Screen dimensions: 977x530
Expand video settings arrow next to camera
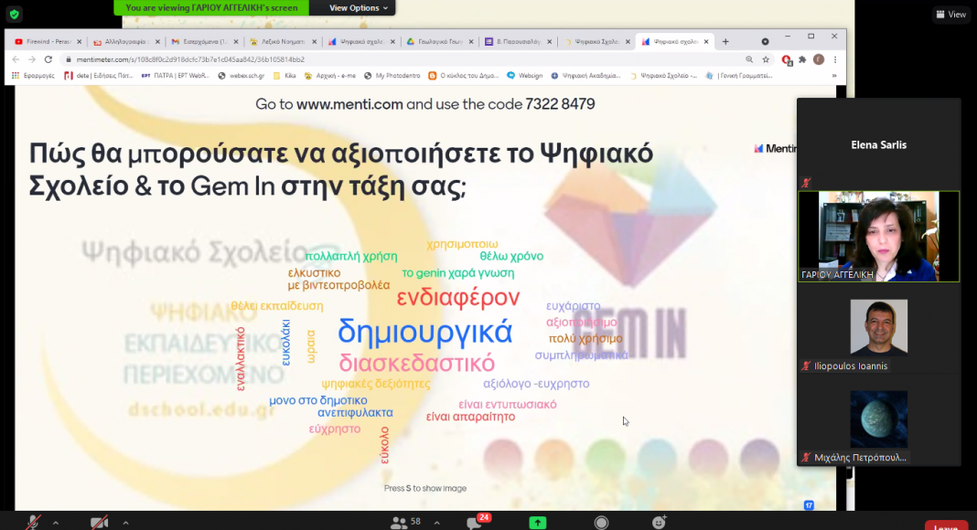(x=125, y=523)
